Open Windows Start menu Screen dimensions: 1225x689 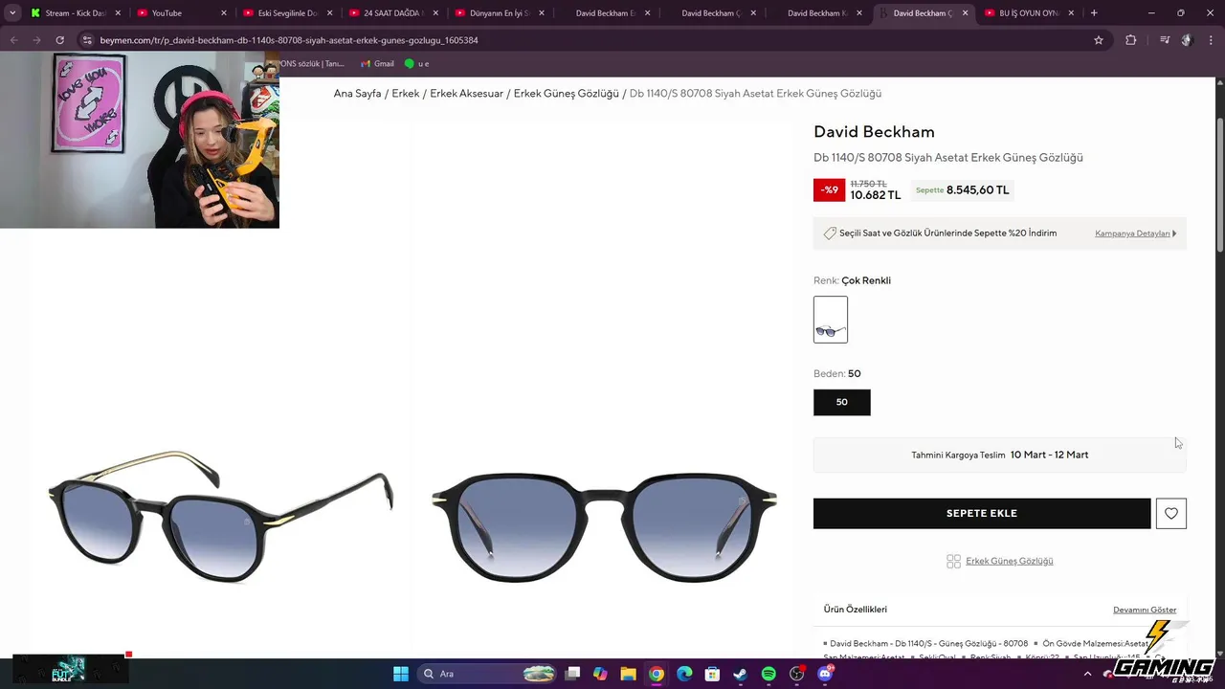tap(401, 674)
